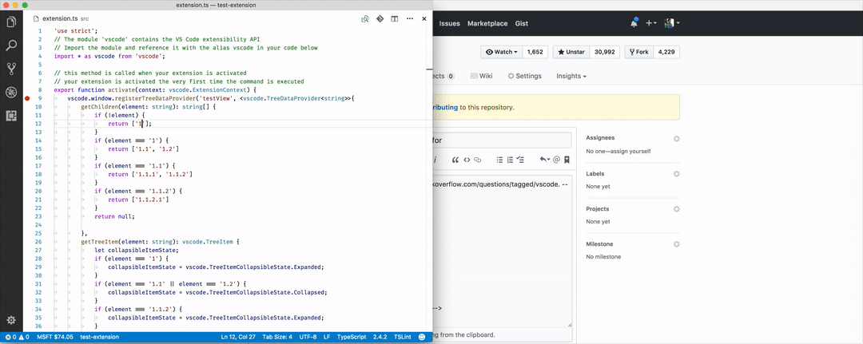Open the 1,652 watchers count

coord(535,52)
